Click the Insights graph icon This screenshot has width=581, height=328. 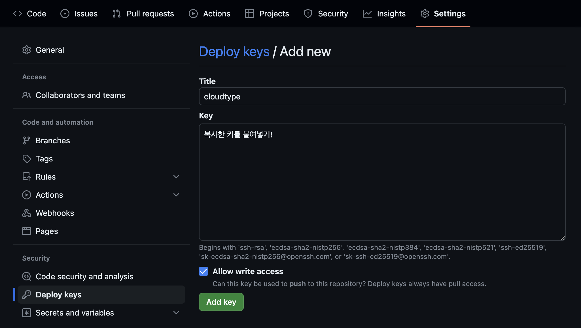[367, 14]
